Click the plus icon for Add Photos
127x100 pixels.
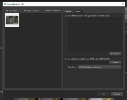click(7, 11)
